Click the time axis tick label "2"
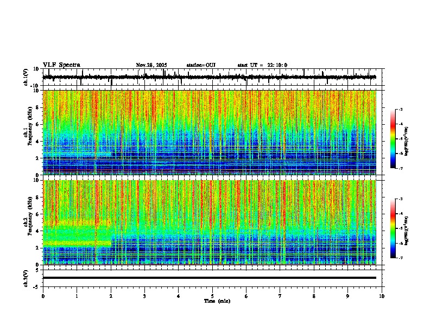This screenshot has width=430, height=332. point(111,296)
